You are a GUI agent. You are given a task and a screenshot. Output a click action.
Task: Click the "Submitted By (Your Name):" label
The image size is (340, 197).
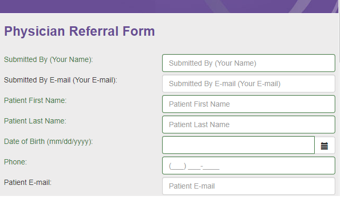[48, 59]
